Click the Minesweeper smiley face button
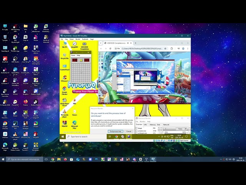 [81, 60]
